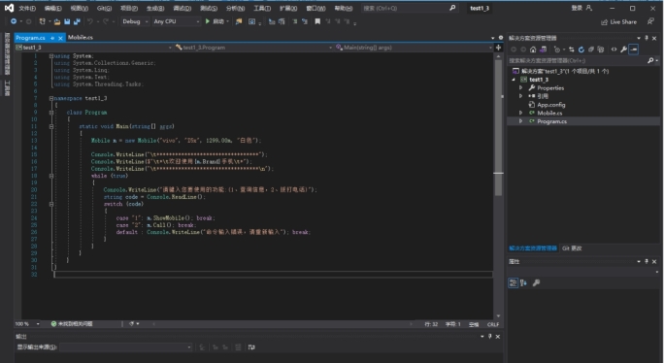Refresh Solution Explorer with the blue circular arrow
The image size is (664, 363).
581,49
